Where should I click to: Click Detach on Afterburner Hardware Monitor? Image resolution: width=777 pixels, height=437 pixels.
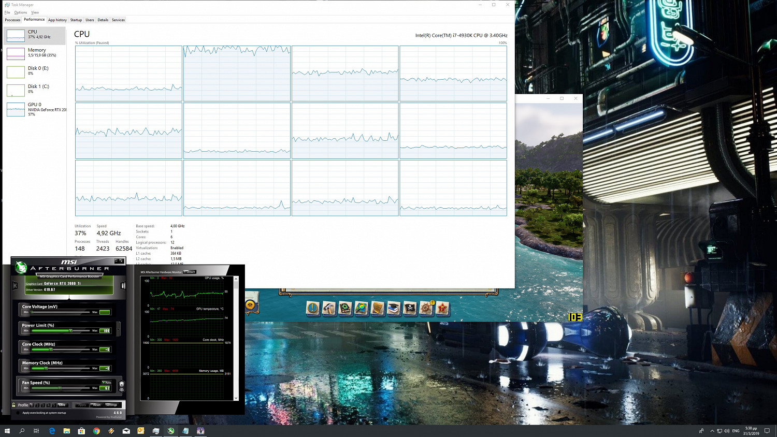[x=190, y=272]
